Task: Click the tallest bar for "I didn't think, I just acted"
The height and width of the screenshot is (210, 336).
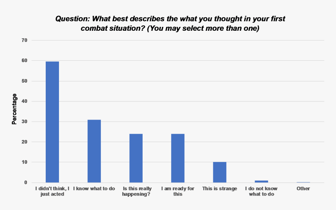Action: [x=52, y=122]
